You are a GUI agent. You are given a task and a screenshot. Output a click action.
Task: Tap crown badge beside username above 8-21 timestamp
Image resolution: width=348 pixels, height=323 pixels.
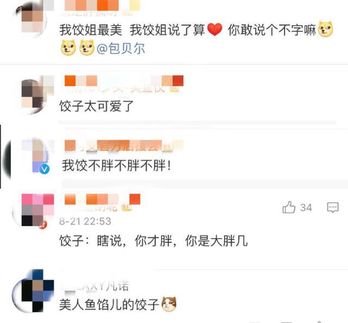[x=127, y=207]
